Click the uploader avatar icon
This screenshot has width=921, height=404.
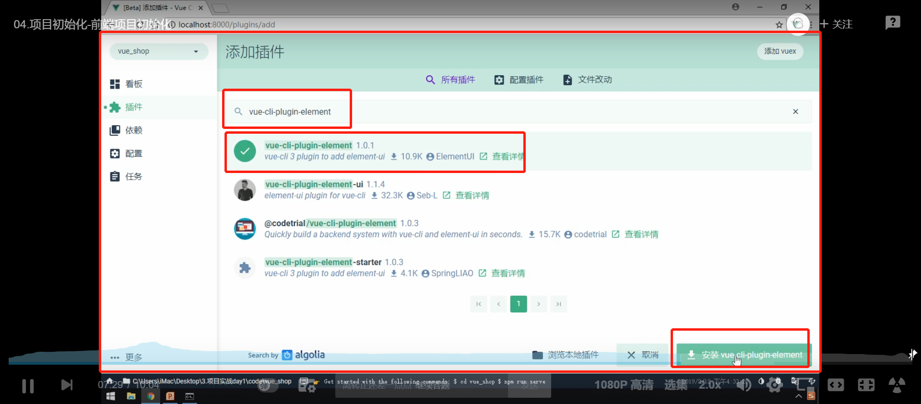(798, 24)
